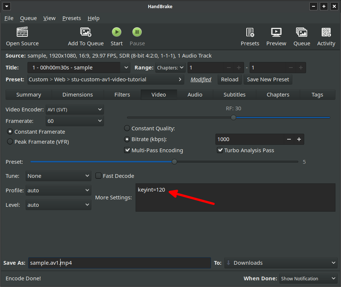The height and width of the screenshot is (287, 341).
Task: Reload the modified preset
Action: (x=230, y=79)
